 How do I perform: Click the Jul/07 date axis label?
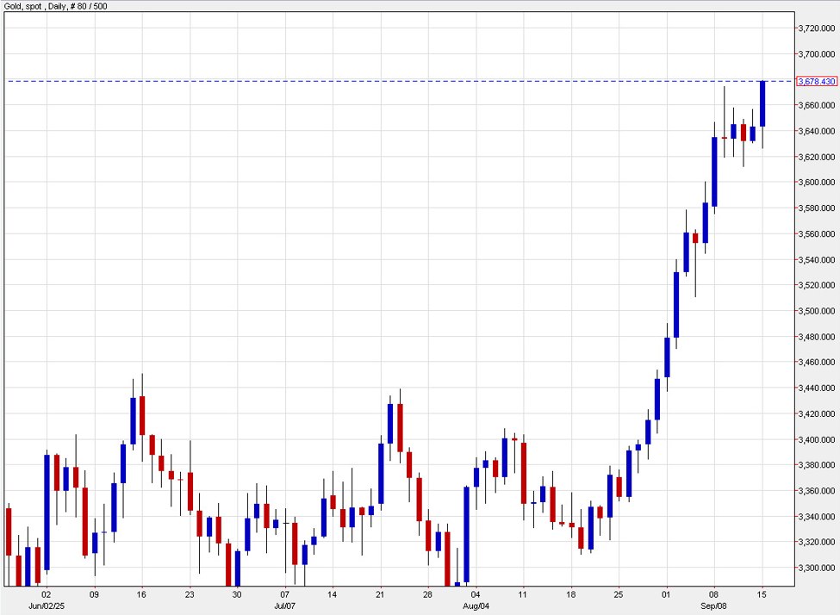284,605
